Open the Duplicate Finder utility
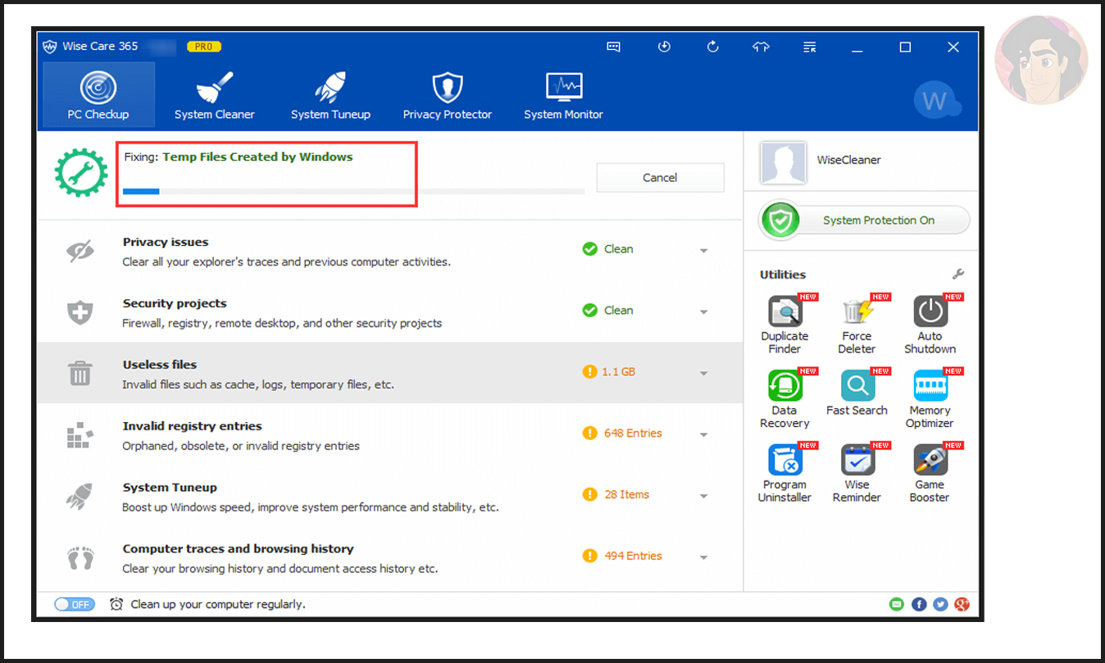This screenshot has width=1105, height=663. (784, 325)
